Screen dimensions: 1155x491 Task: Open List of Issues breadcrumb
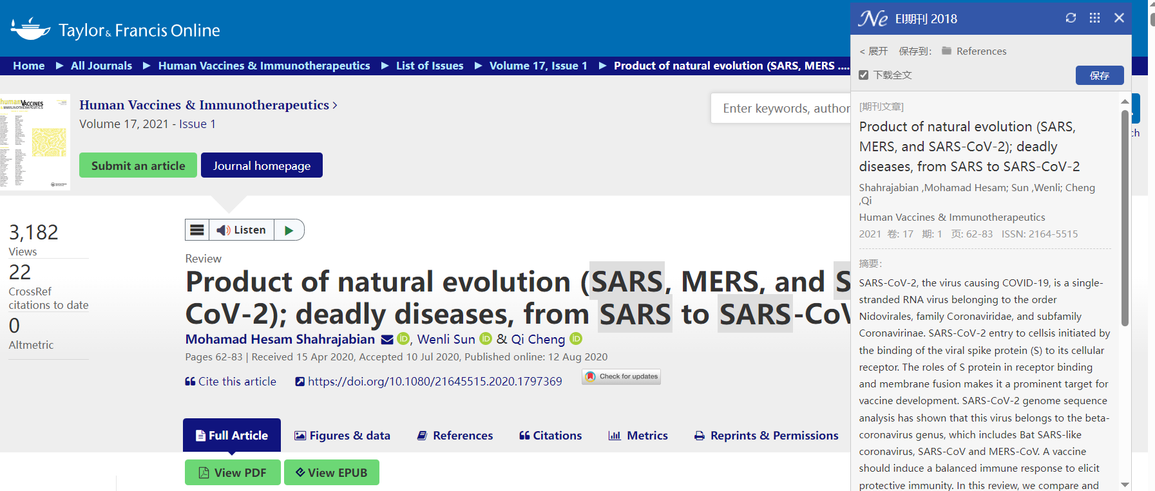pyautogui.click(x=430, y=66)
